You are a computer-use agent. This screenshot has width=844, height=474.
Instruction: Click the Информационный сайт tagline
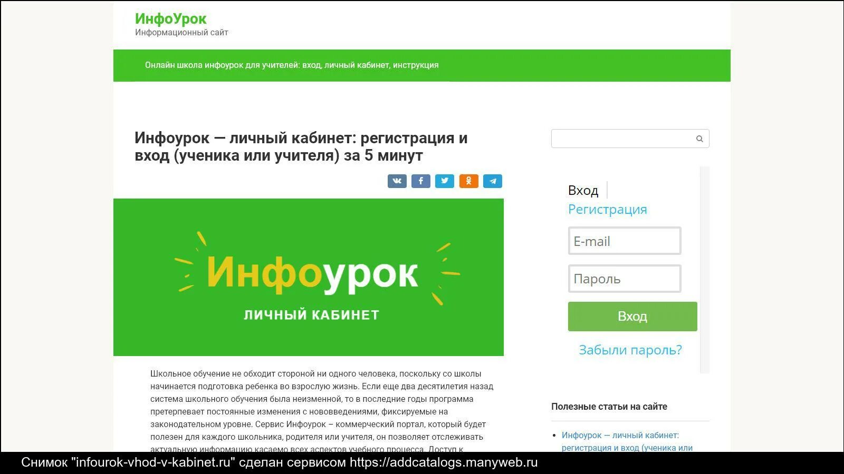click(181, 33)
